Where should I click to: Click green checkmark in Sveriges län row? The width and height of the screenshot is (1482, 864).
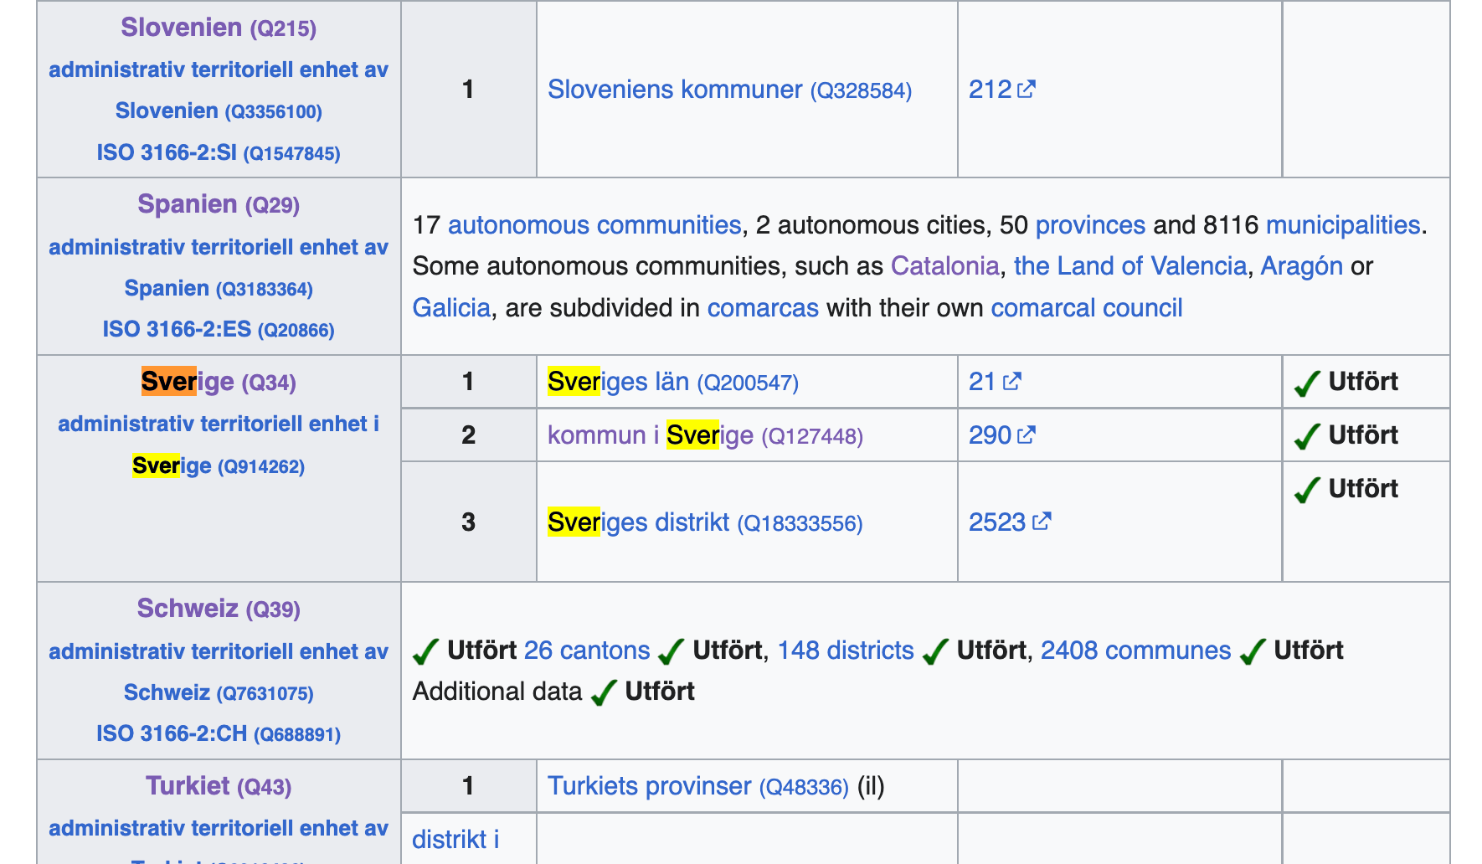tap(1307, 383)
